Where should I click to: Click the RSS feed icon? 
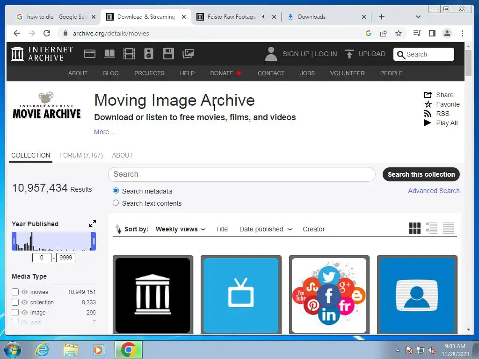pos(428,114)
